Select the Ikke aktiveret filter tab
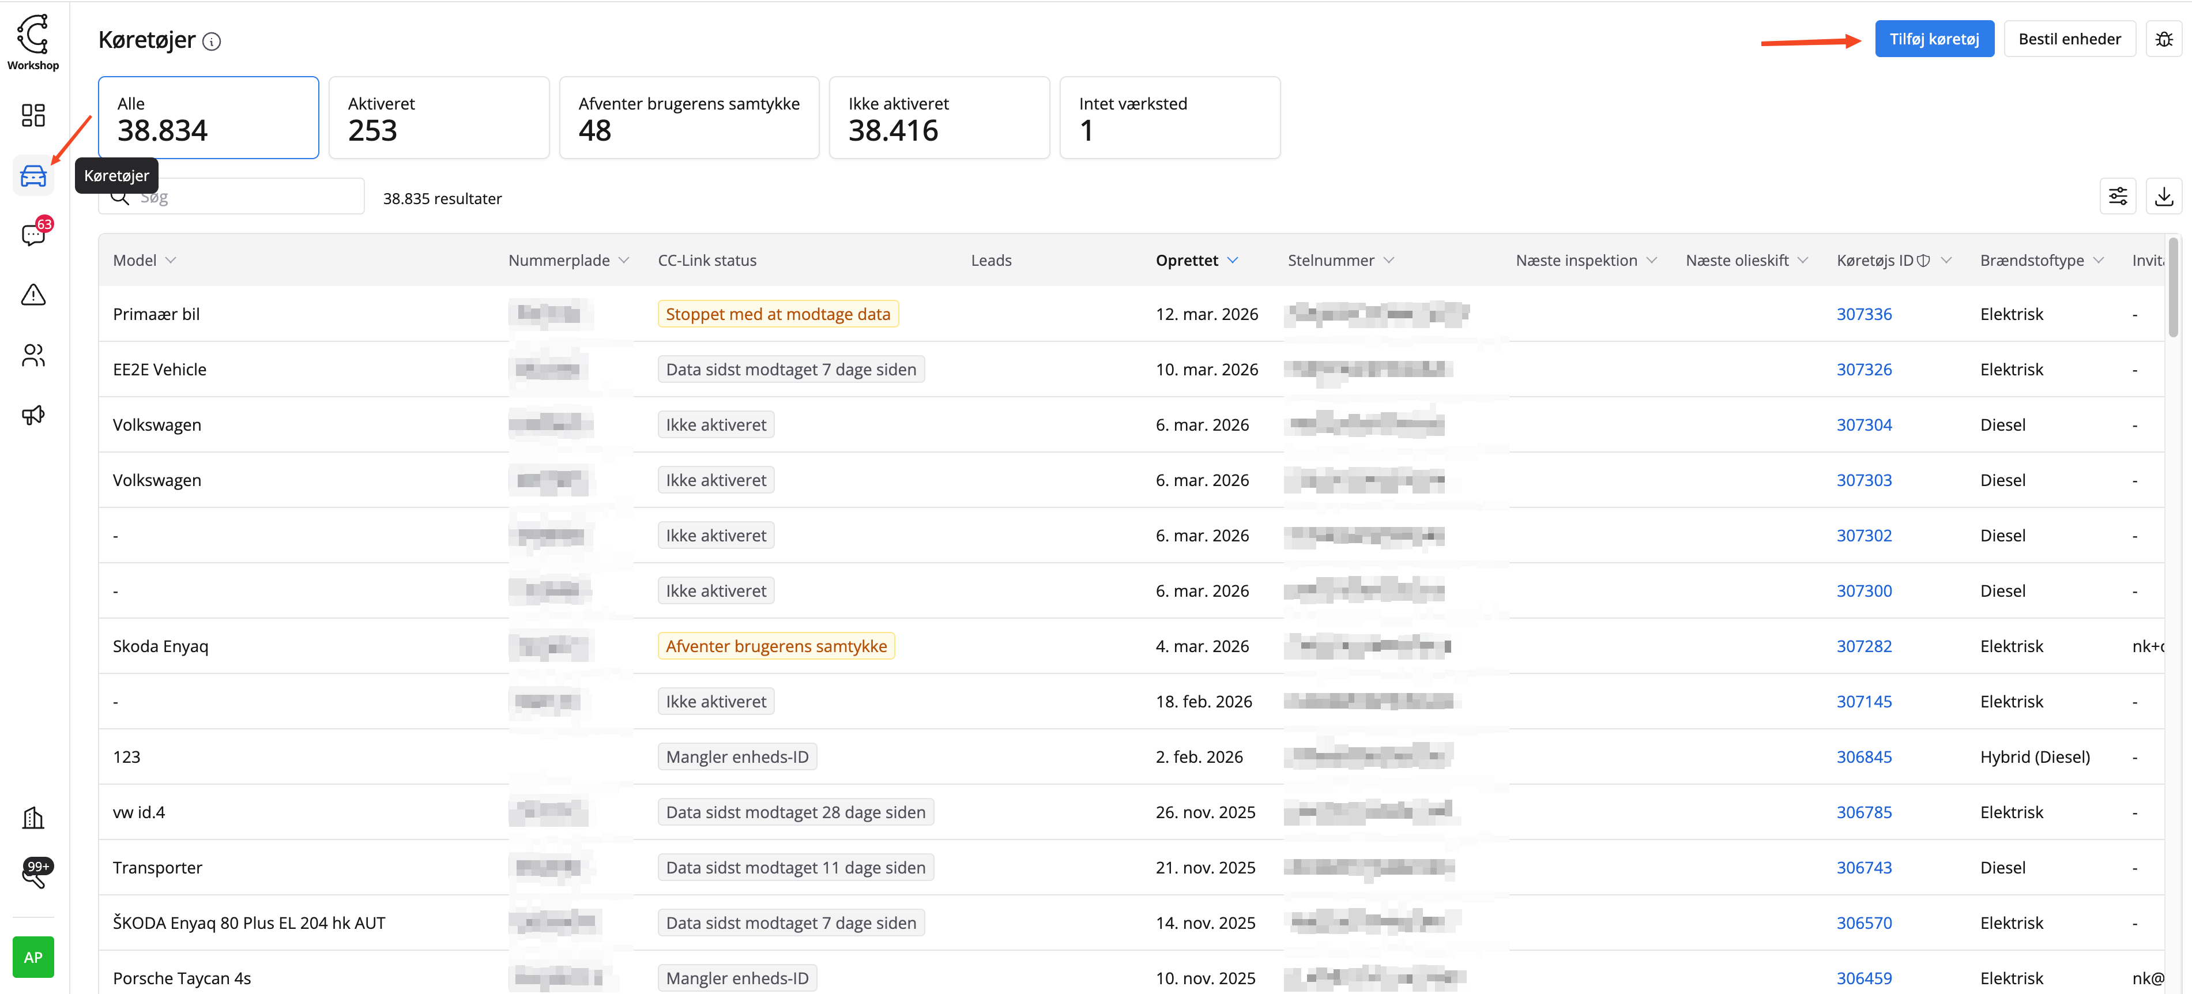The width and height of the screenshot is (2192, 994). (x=939, y=118)
